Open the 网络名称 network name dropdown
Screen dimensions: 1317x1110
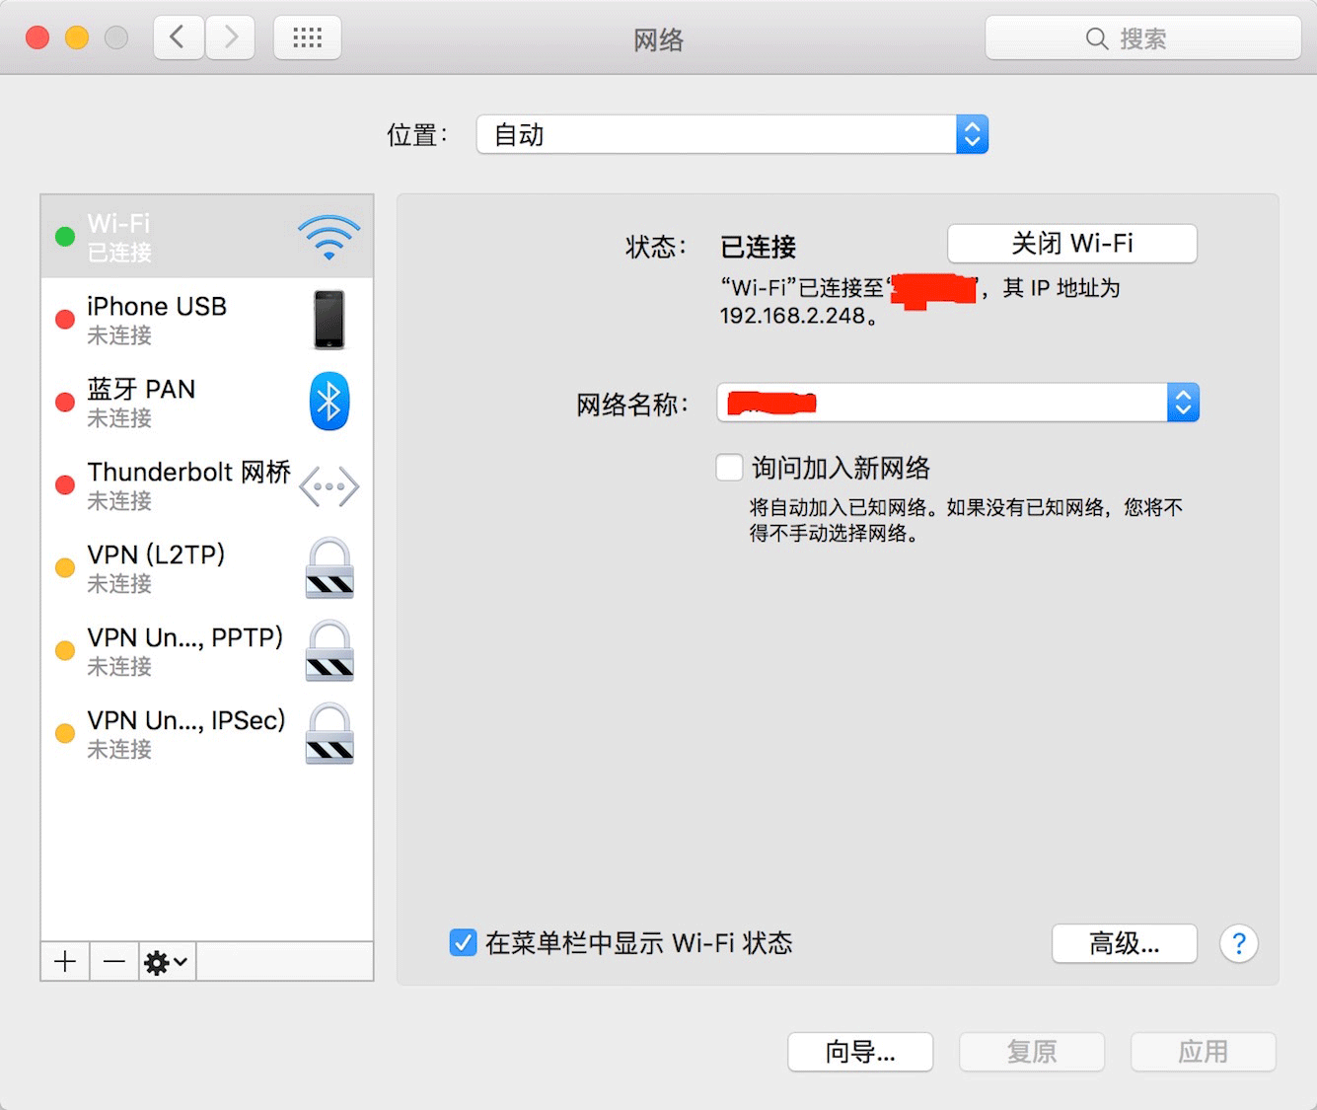click(x=958, y=403)
